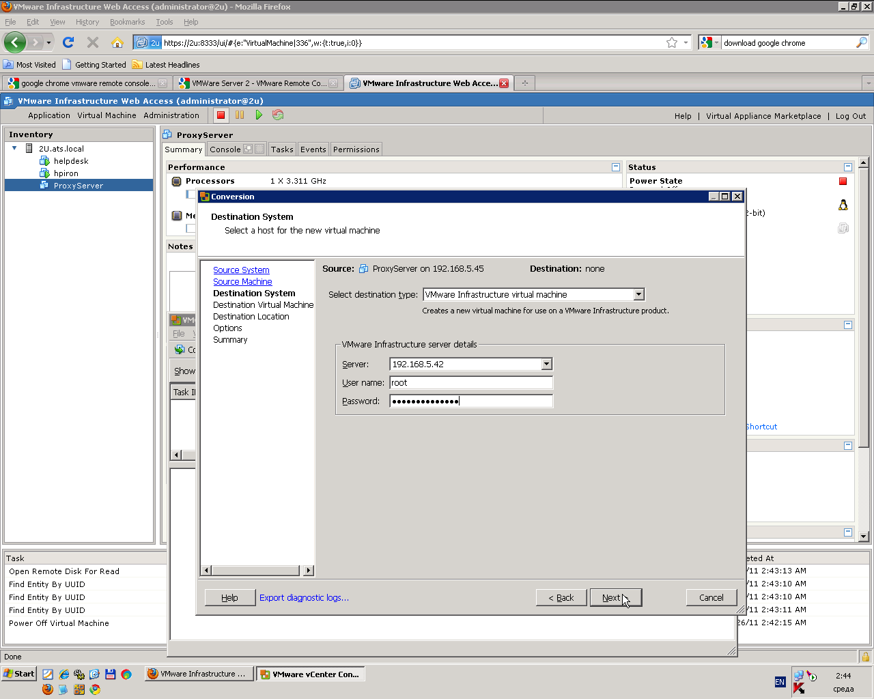Screen dimensions: 874x699
Task: Open the Firefox list all tabs dropdown
Action: pos(868,83)
